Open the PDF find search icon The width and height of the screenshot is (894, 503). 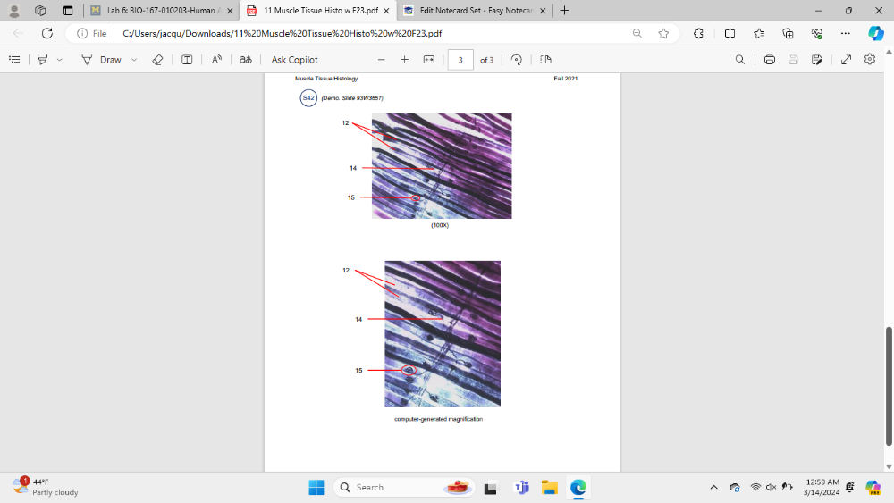[x=739, y=60]
